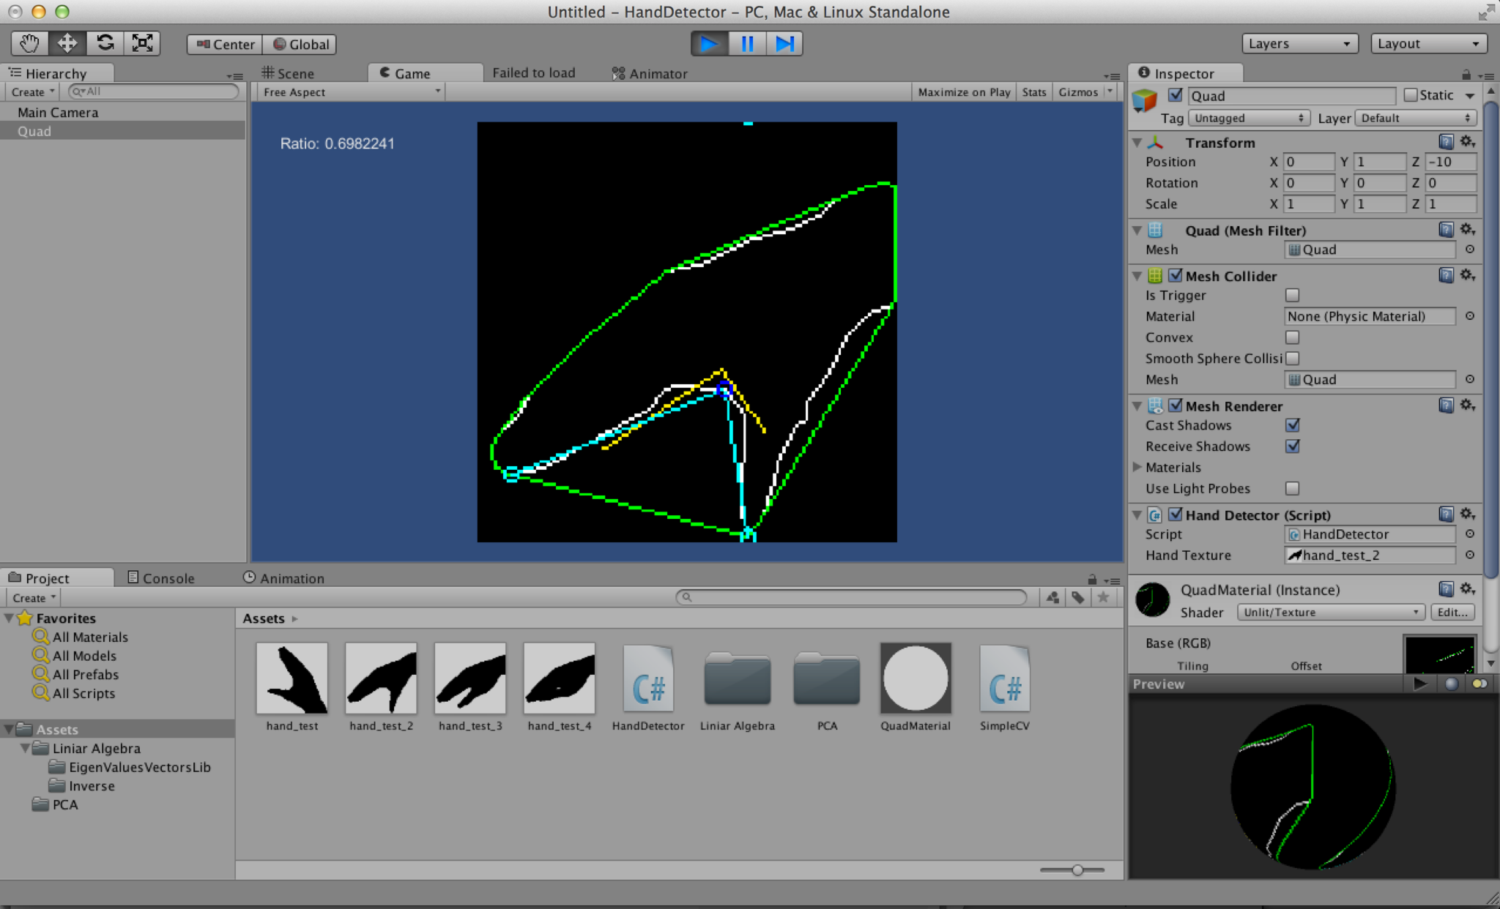Expand the Materials section

[x=1137, y=467]
